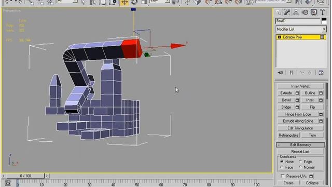This screenshot has width=332, height=187.
Task: Open Hinge From Edge settings icon
Action: [321, 114]
